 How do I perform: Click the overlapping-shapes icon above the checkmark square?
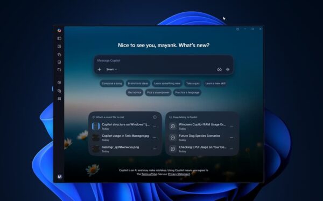coord(59,55)
